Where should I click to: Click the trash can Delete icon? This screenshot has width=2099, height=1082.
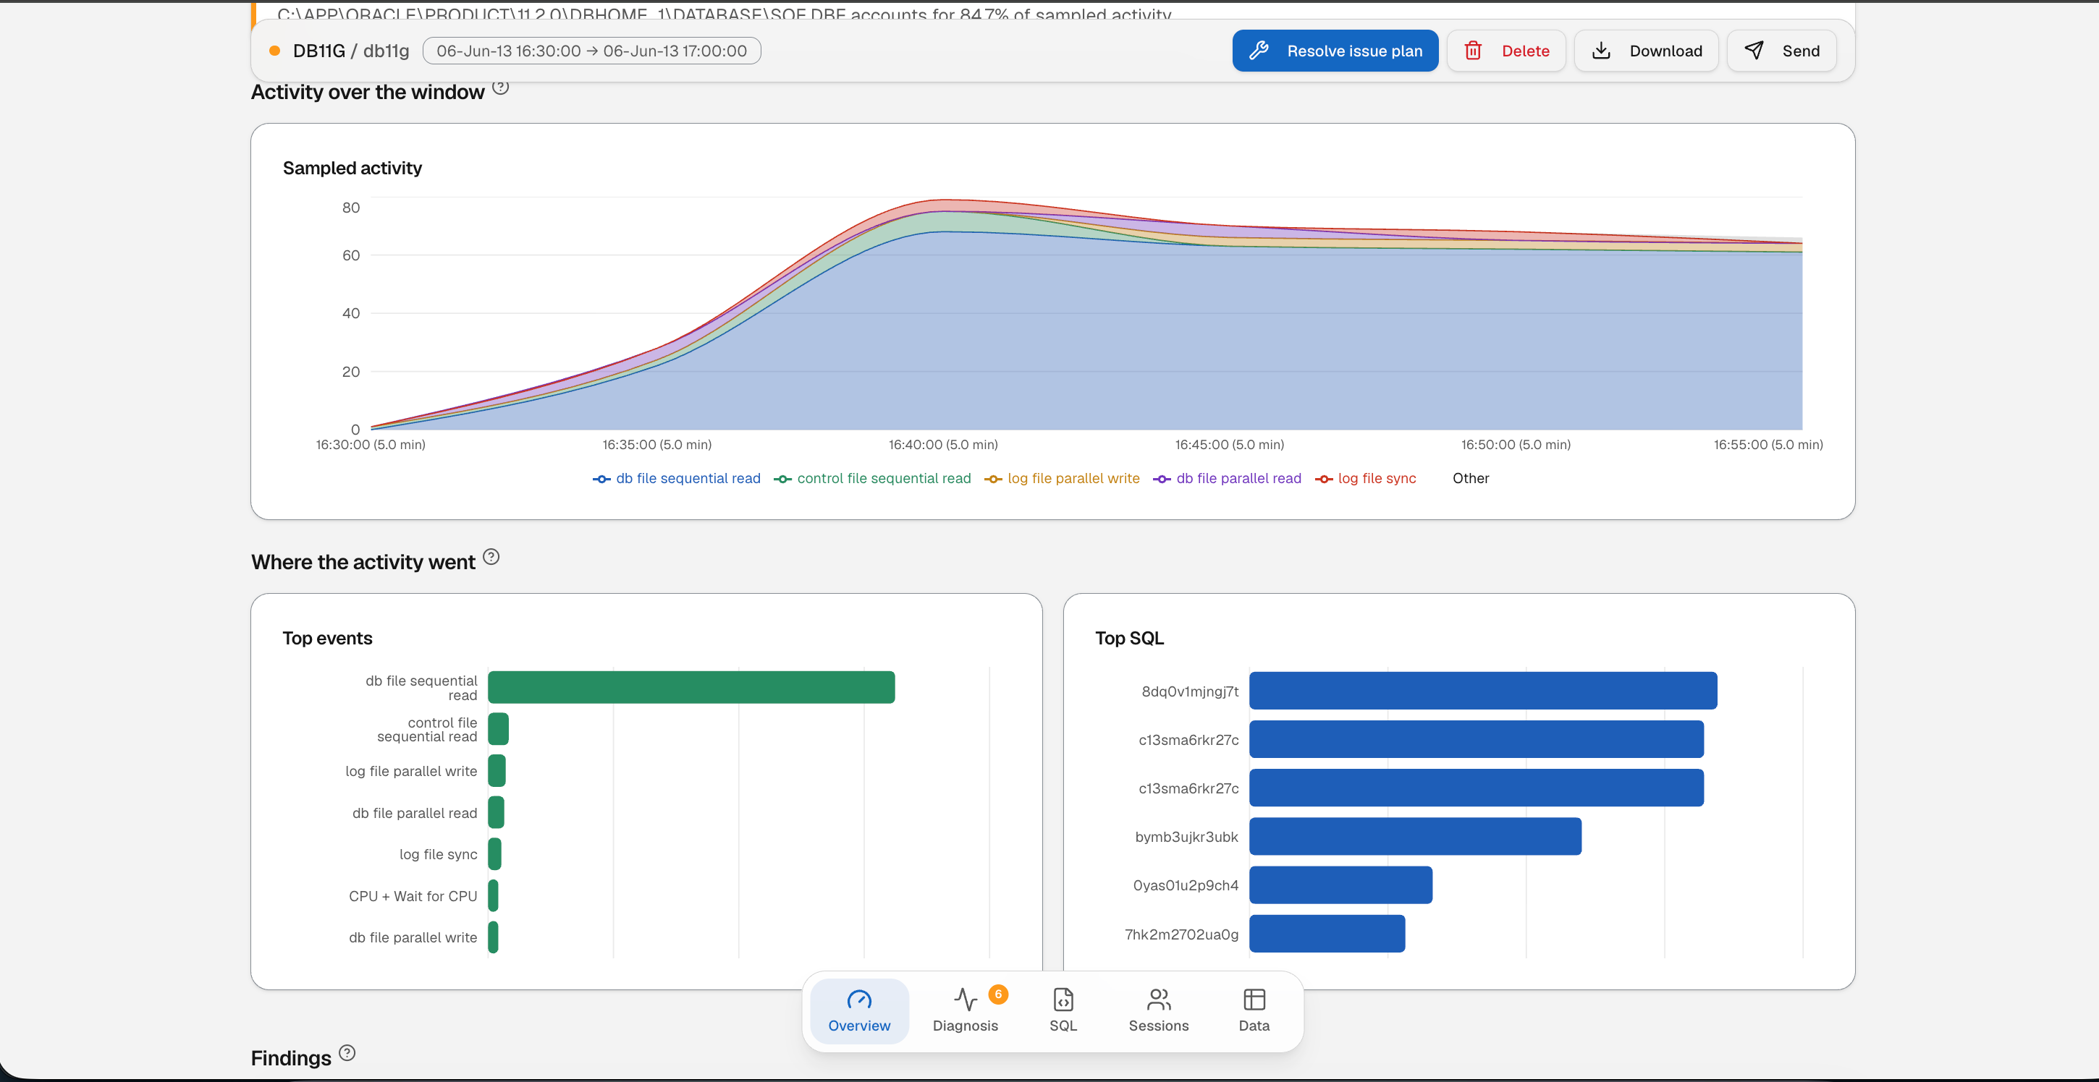(1473, 51)
